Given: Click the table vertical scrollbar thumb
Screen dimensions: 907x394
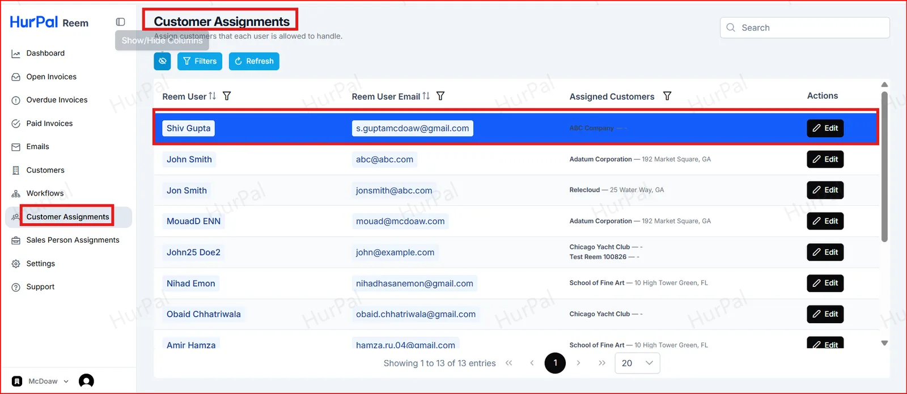Looking at the screenshot, I should (884, 167).
